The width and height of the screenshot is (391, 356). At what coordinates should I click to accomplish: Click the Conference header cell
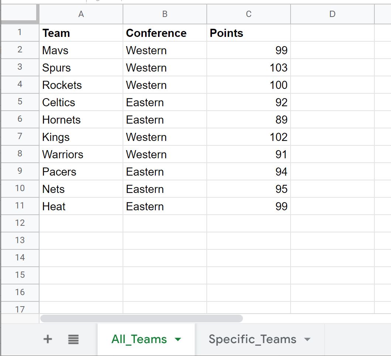[165, 33]
